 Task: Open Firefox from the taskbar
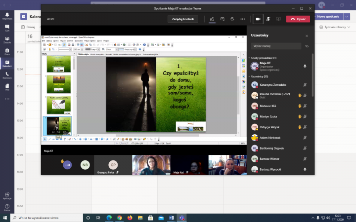tap(130, 218)
